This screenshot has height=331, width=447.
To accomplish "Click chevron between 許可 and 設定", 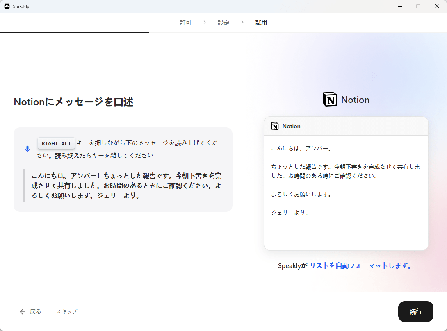I will click(x=205, y=23).
